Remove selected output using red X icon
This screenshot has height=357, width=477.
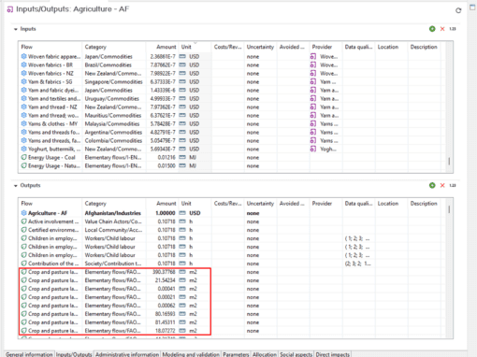(442, 185)
